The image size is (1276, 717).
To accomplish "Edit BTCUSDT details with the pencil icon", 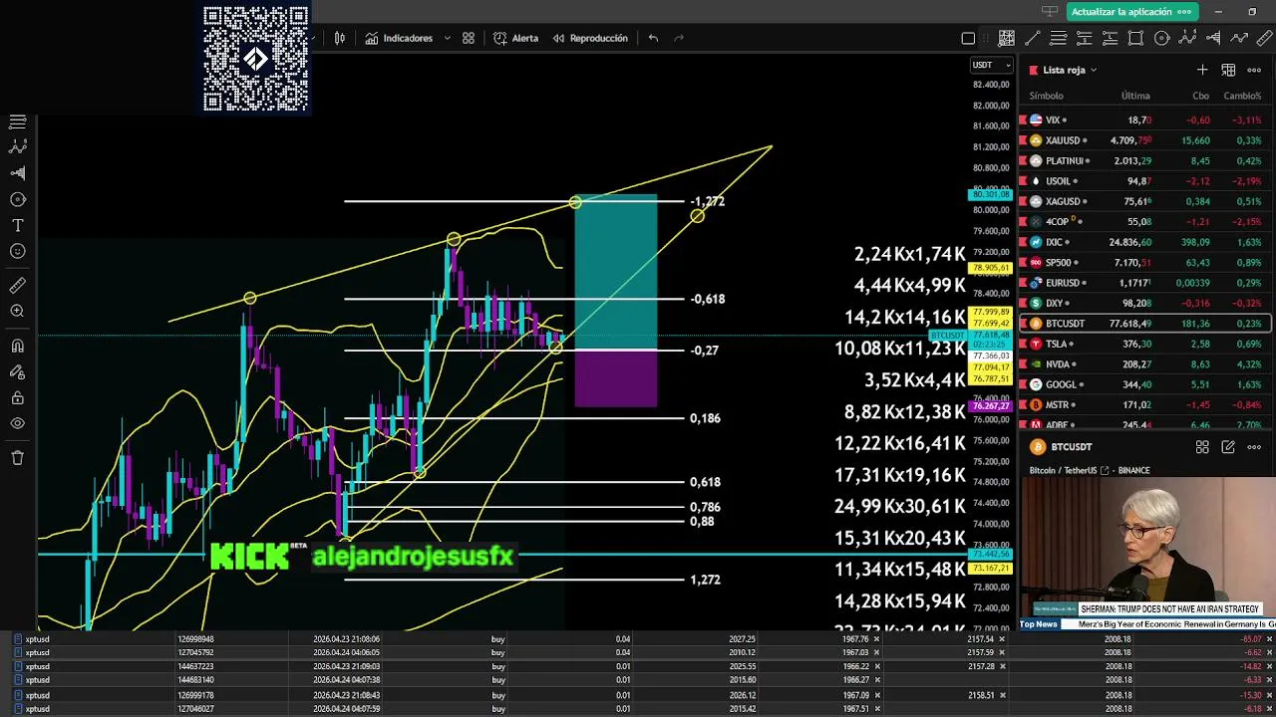I will [x=1228, y=447].
